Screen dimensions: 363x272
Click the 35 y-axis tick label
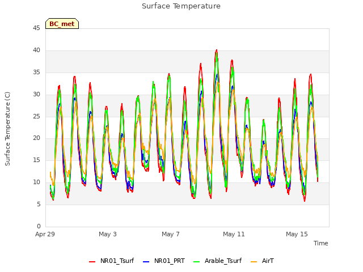[36, 72]
